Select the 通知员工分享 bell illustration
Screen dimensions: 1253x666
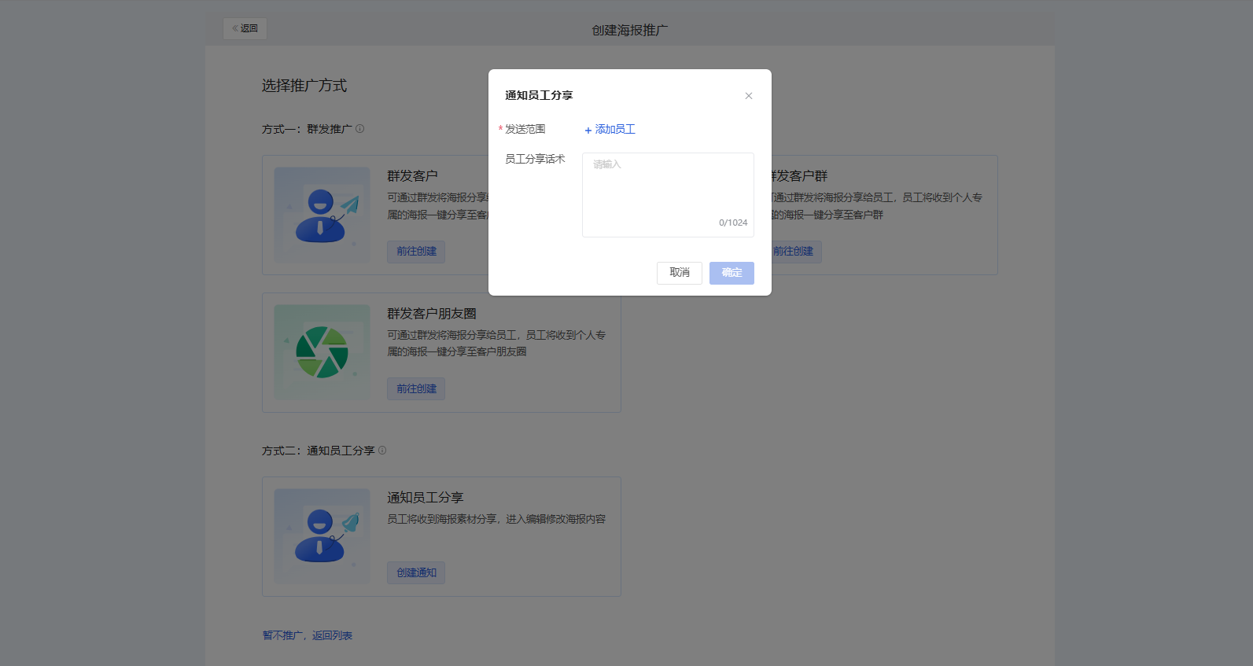322,536
